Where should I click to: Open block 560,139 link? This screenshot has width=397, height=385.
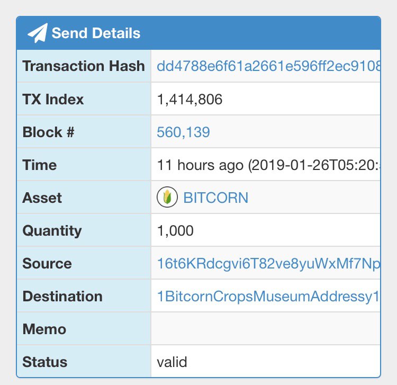183,132
